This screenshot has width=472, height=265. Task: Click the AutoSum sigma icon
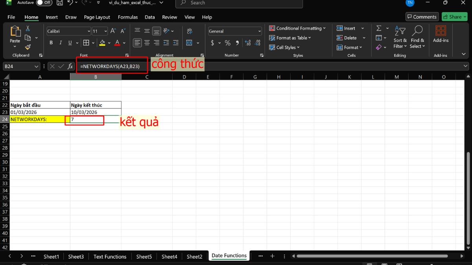[378, 28]
